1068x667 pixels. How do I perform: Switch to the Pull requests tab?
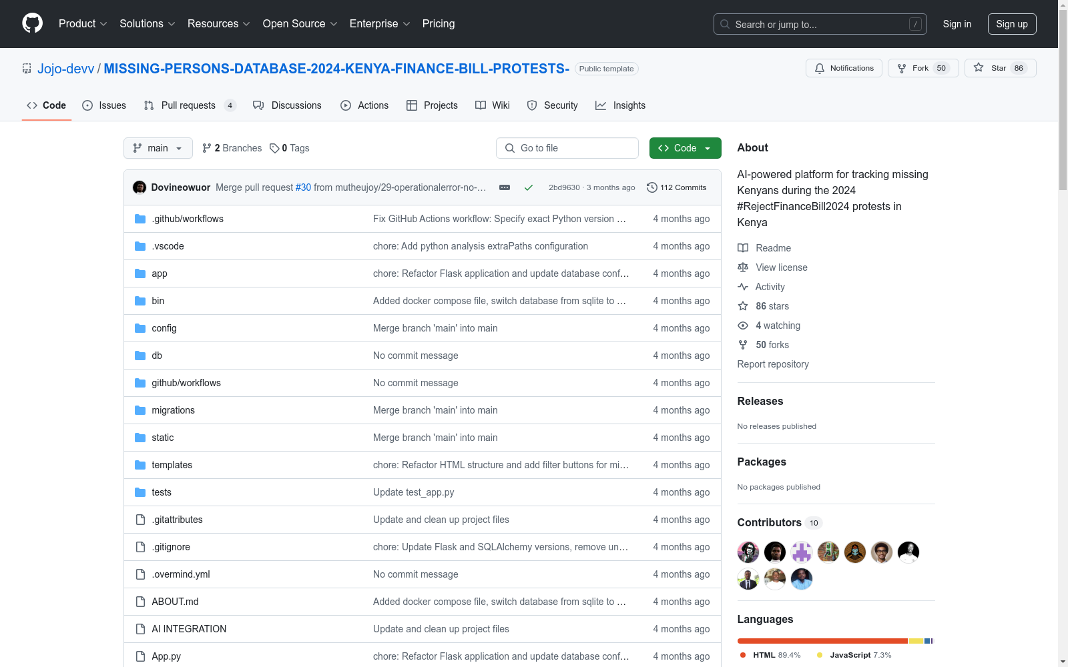[x=190, y=105]
